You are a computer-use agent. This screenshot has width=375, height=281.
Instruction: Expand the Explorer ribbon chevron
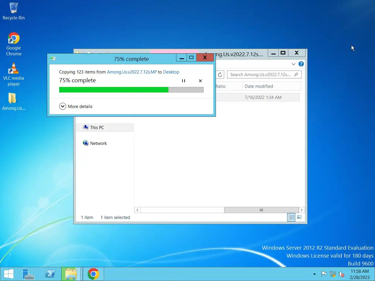click(x=294, y=64)
